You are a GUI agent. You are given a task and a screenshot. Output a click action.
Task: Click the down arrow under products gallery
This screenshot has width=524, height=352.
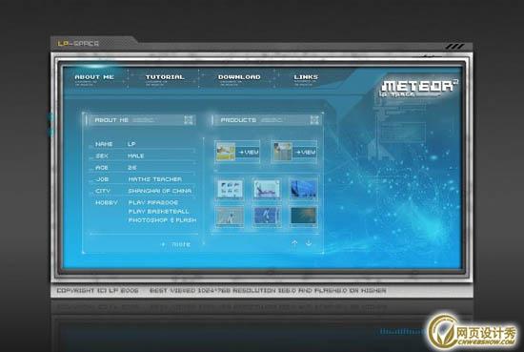click(309, 243)
